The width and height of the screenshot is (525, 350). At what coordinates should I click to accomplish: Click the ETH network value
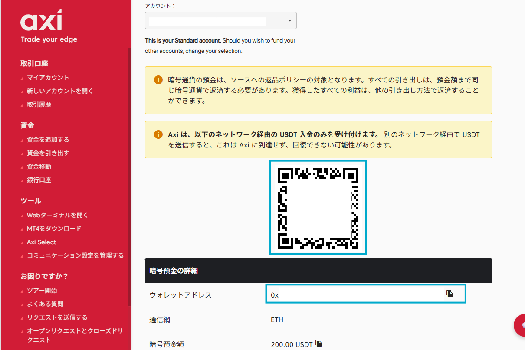click(277, 320)
